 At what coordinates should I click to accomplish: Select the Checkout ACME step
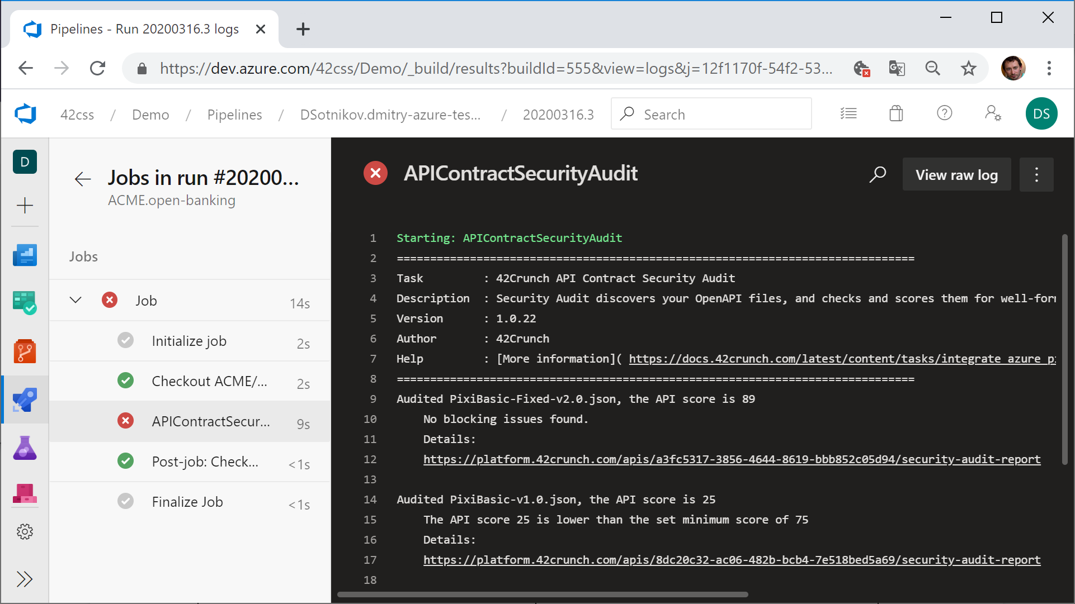[190, 381]
